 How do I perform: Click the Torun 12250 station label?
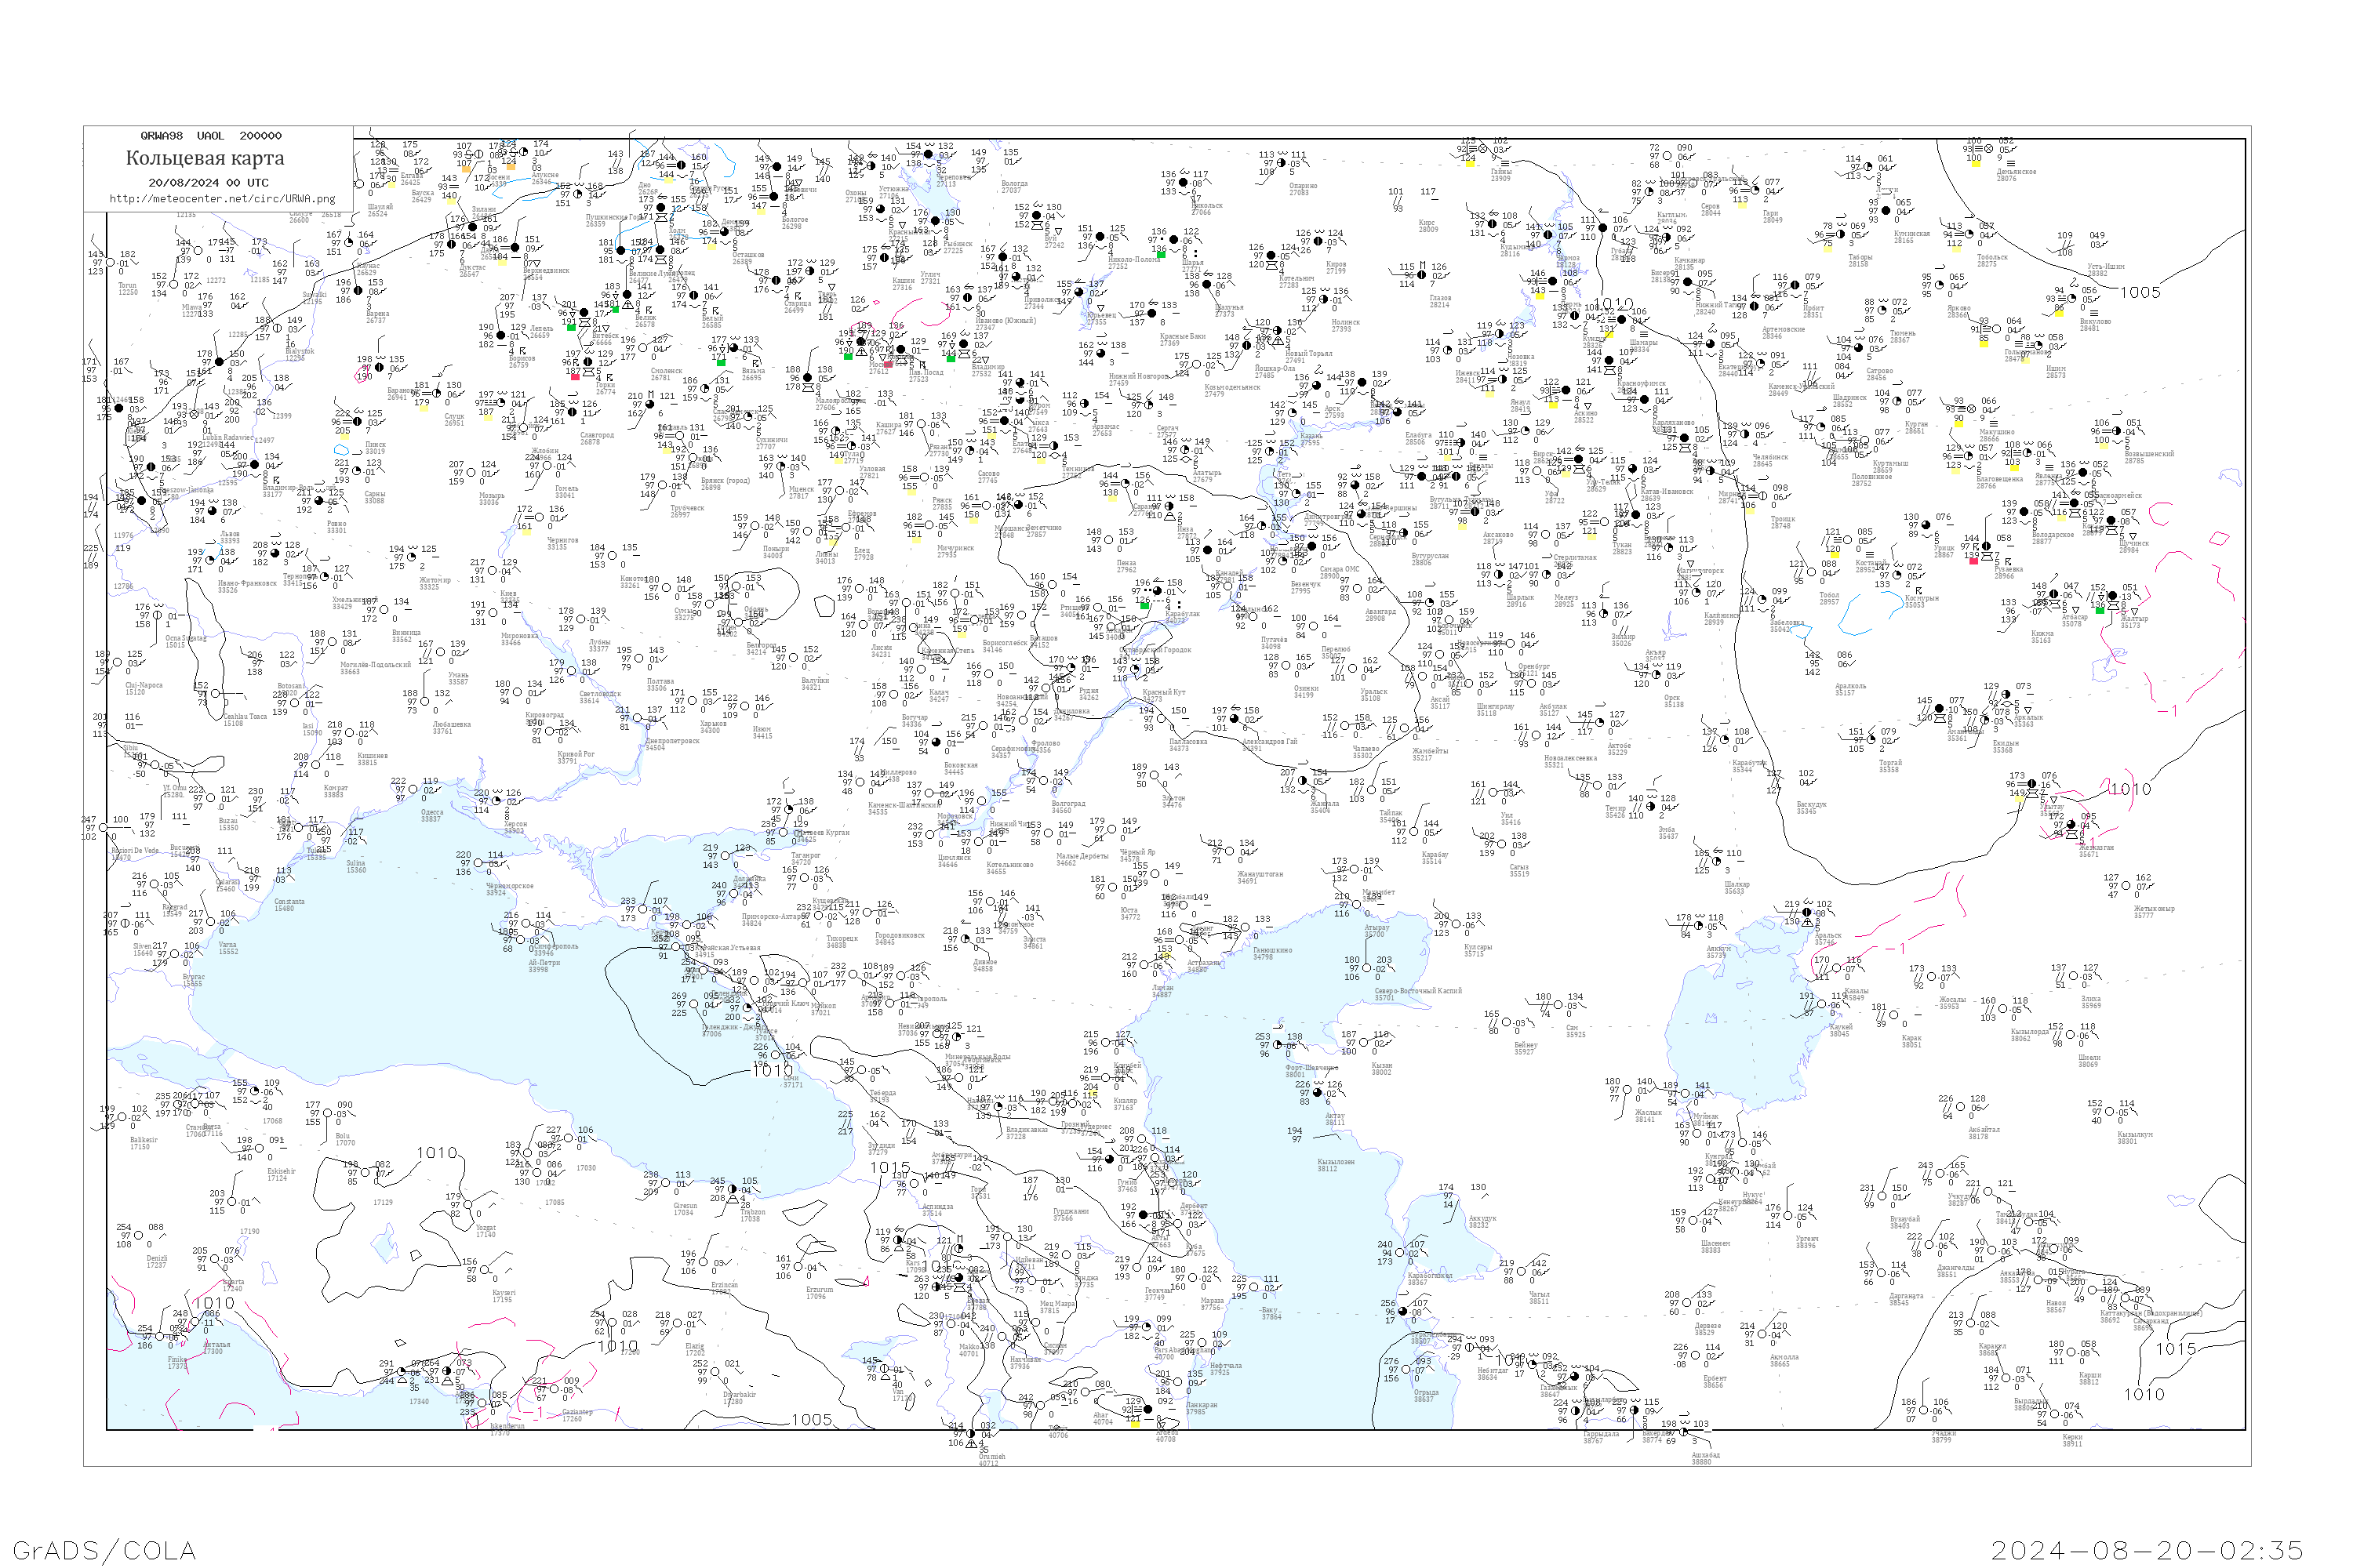click(128, 288)
